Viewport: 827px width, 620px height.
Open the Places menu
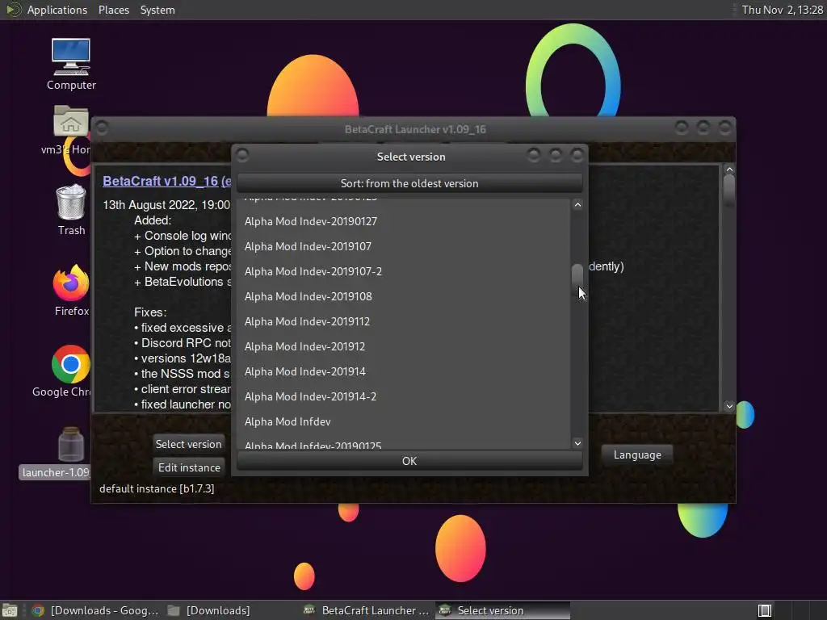[113, 10]
